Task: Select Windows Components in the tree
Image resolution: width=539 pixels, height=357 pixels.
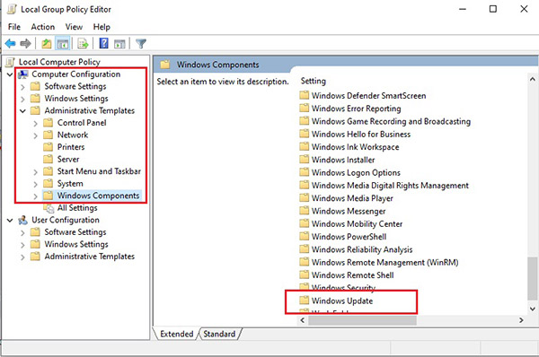Action: 98,196
